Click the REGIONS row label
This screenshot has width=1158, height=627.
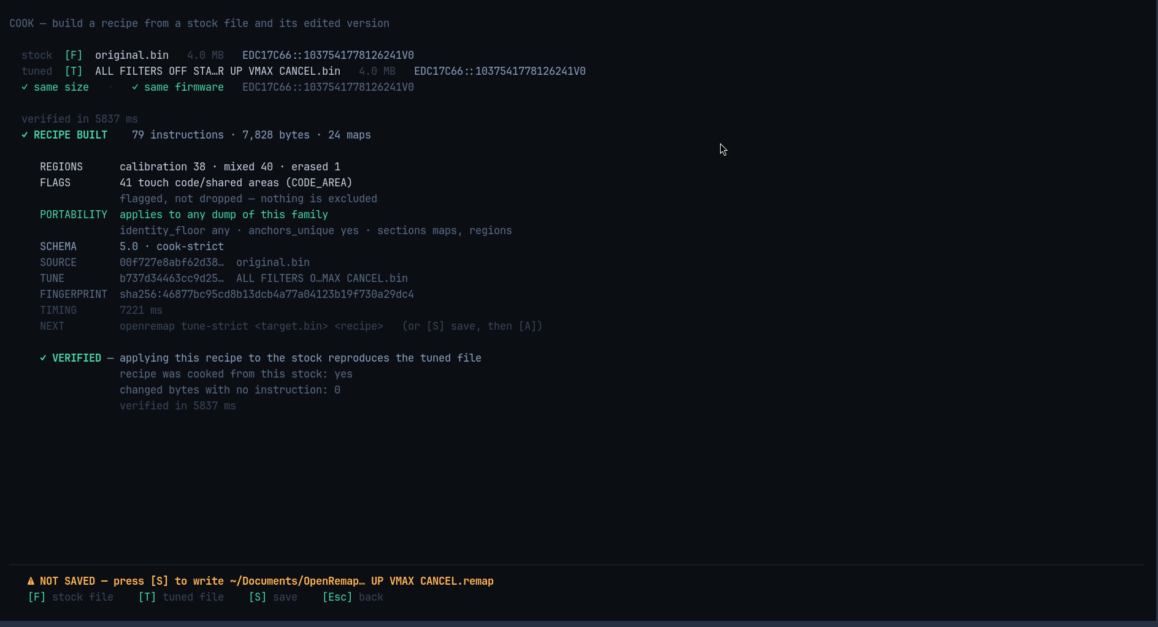click(61, 167)
